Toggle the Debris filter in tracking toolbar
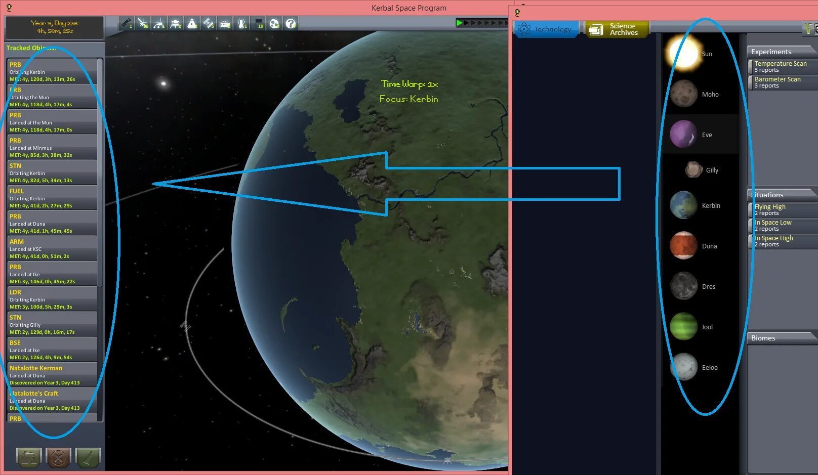This screenshot has height=475, width=818. click(x=127, y=23)
